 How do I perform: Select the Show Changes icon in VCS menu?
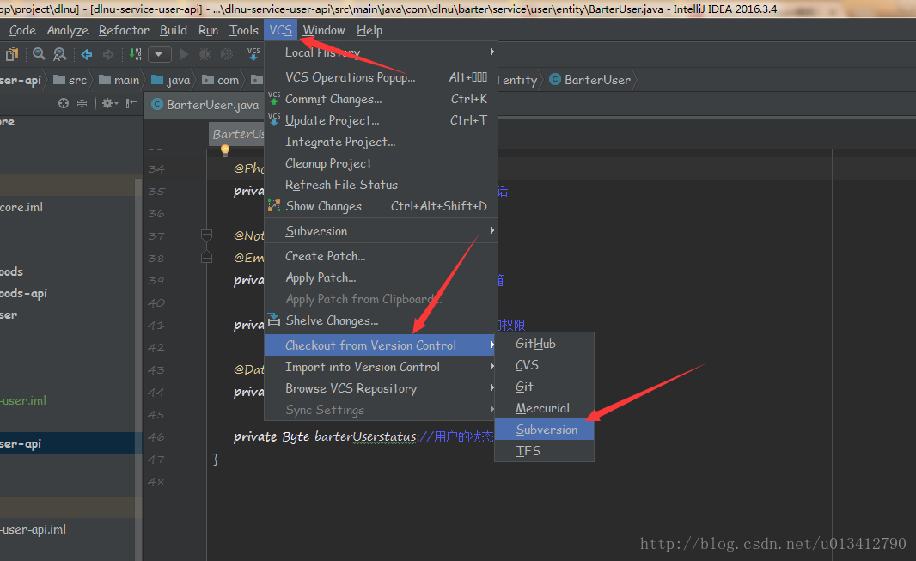tap(273, 205)
